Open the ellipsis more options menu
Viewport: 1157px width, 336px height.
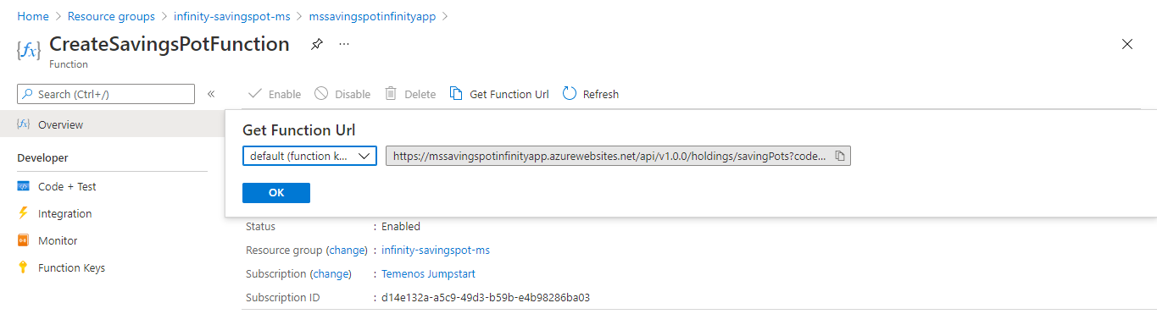pyautogui.click(x=344, y=44)
